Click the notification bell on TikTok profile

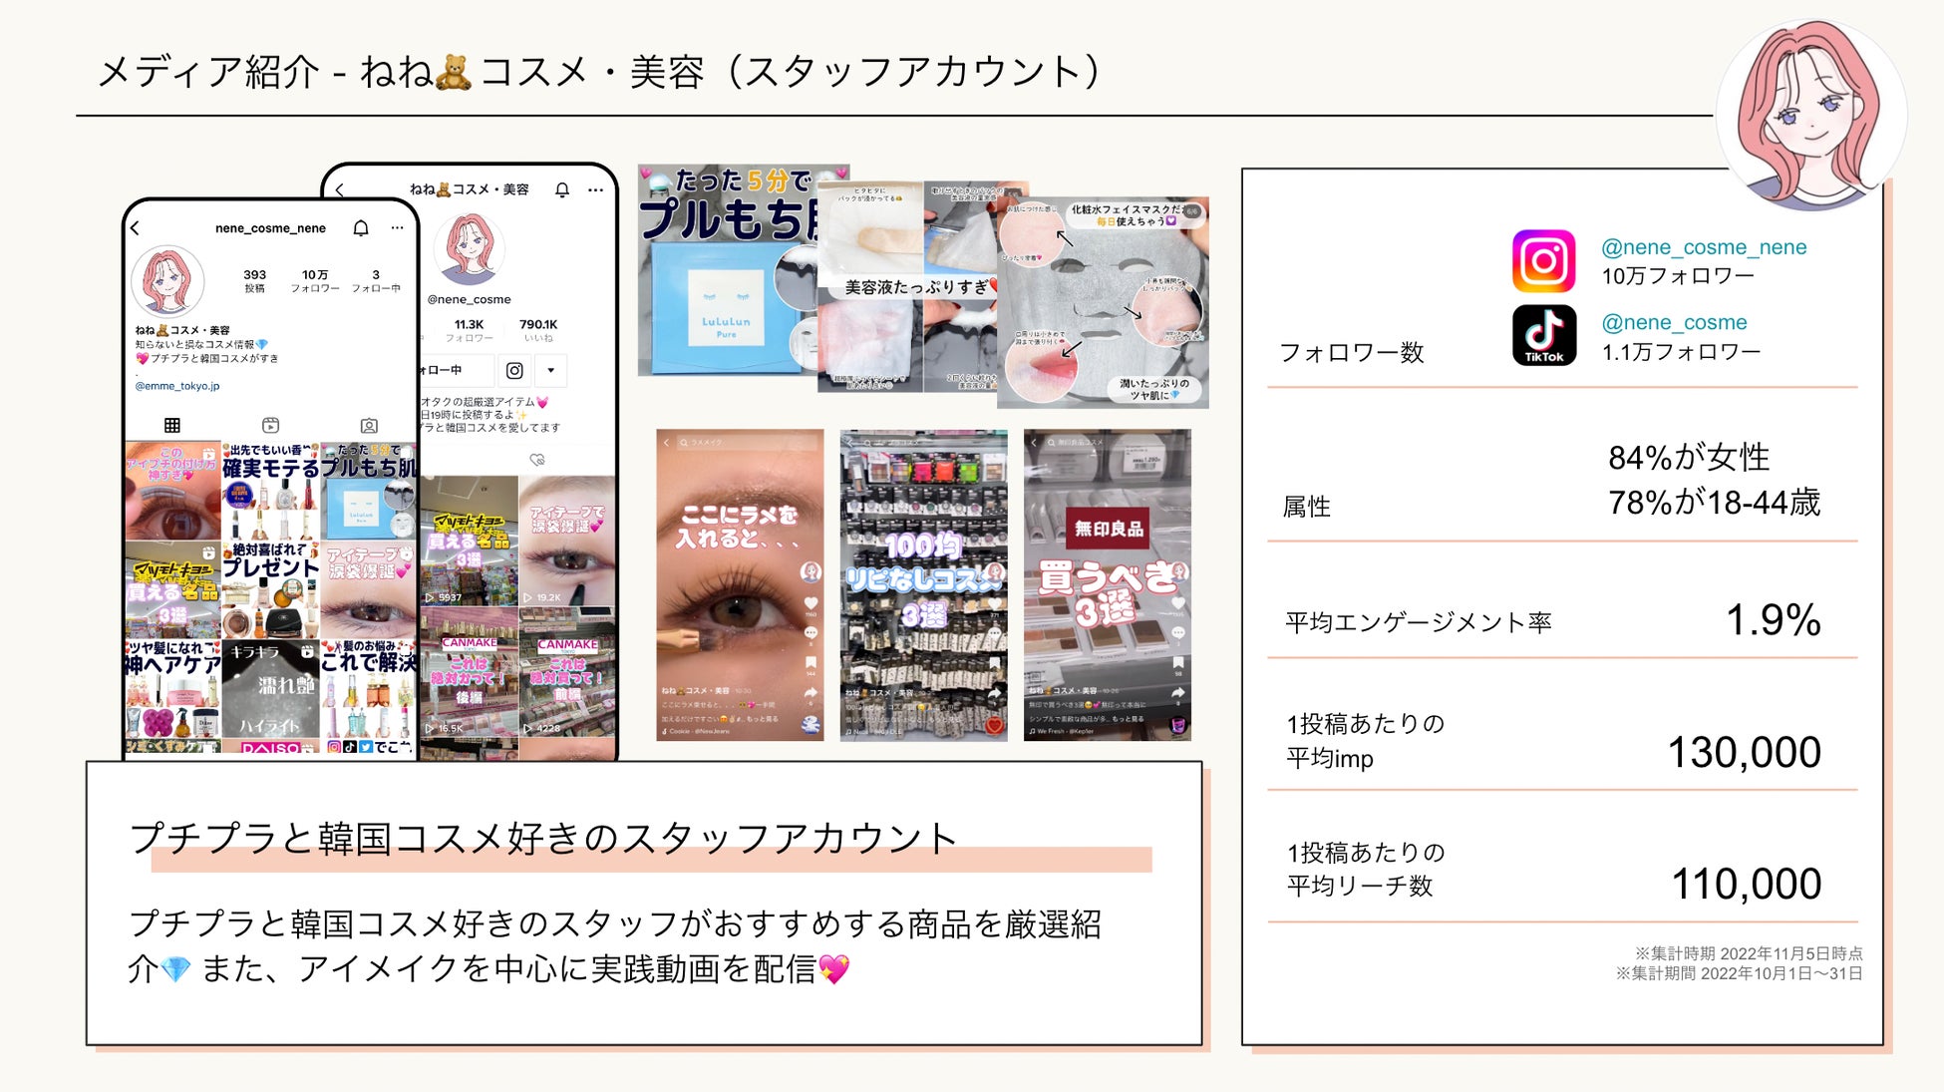(562, 189)
